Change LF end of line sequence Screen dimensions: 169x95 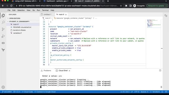click(132, 92)
